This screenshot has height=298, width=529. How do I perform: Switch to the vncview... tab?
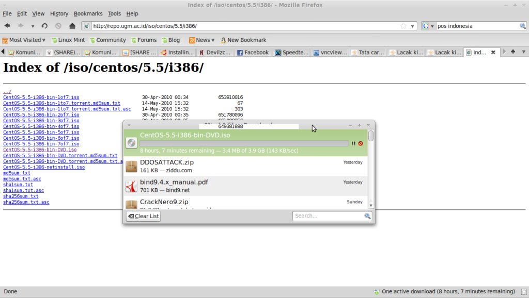(330, 53)
